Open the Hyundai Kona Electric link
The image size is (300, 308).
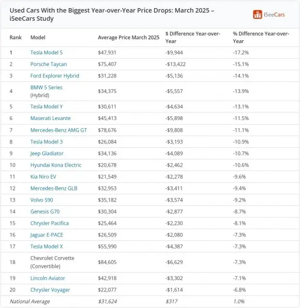tap(55, 165)
